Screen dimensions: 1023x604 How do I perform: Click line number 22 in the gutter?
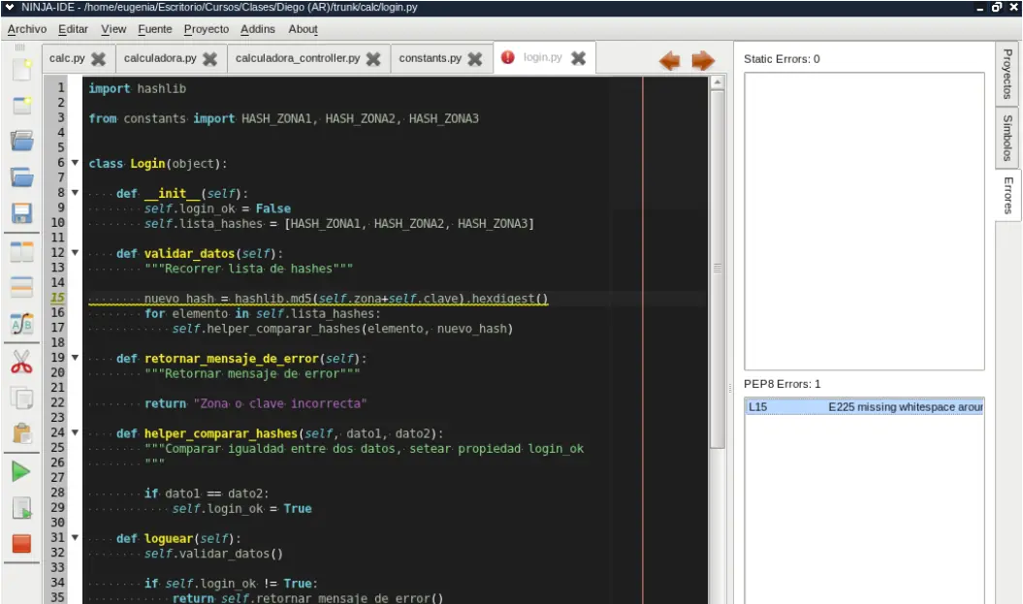tap(58, 402)
